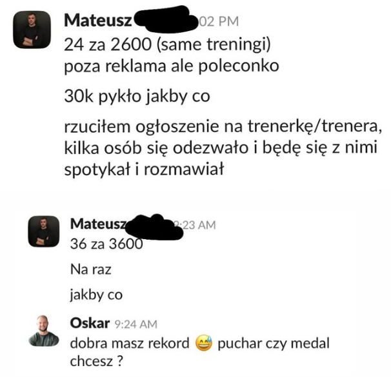Click the second 'jakby co' message
The height and width of the screenshot is (377, 391).
point(96,295)
